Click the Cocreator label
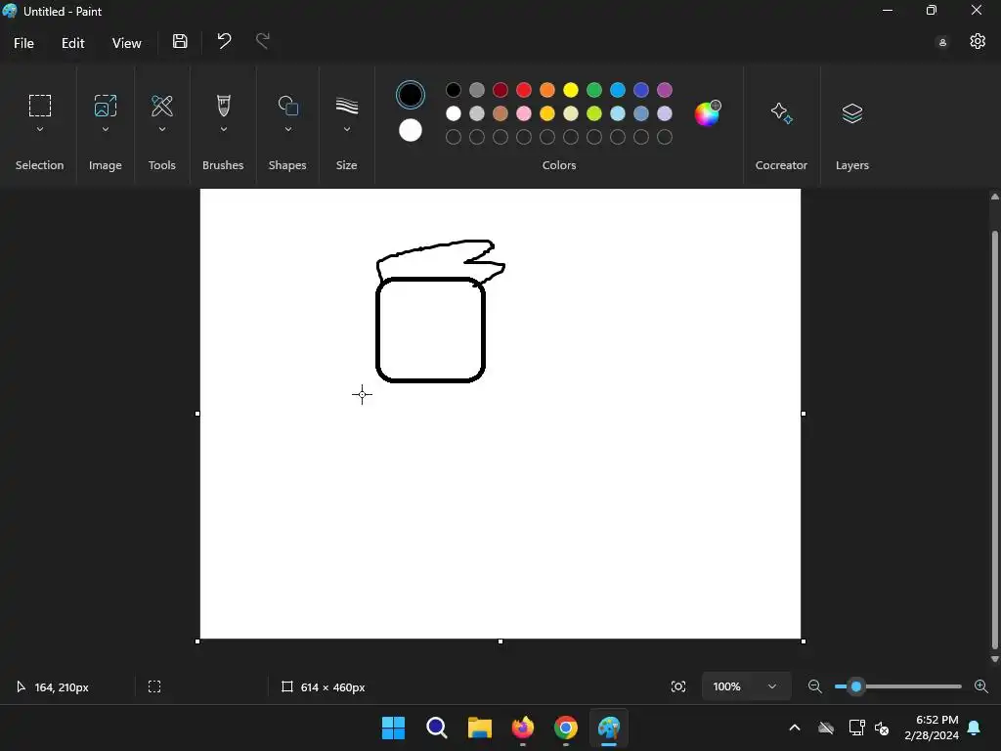 pyautogui.click(x=781, y=164)
